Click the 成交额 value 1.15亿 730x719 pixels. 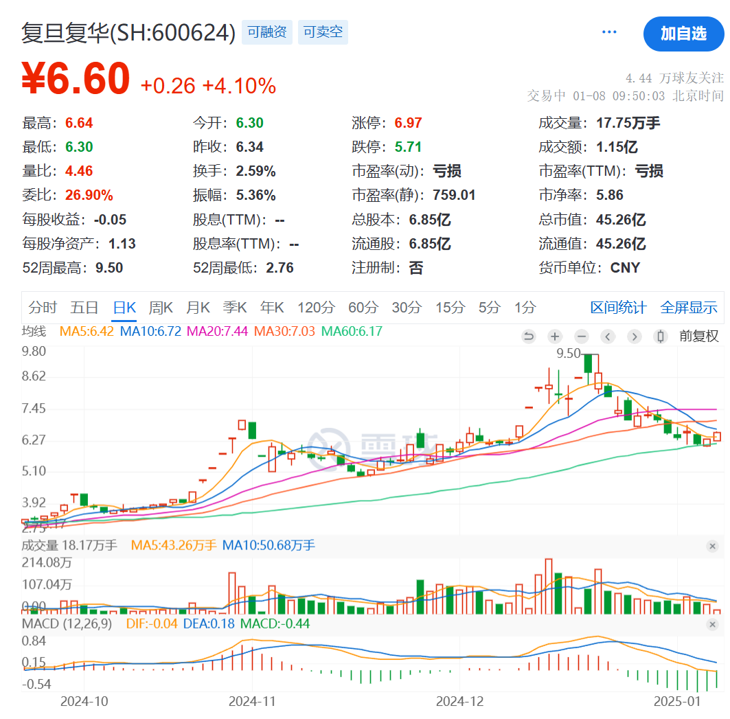point(617,147)
